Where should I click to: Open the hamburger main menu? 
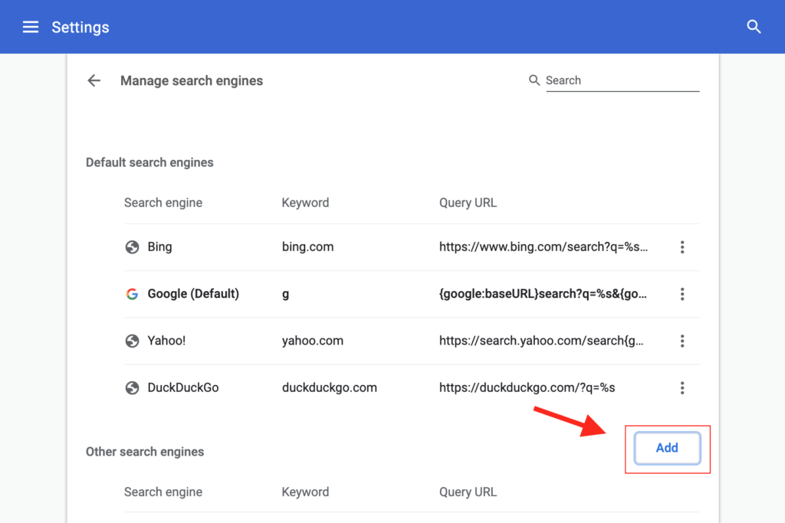click(x=31, y=28)
